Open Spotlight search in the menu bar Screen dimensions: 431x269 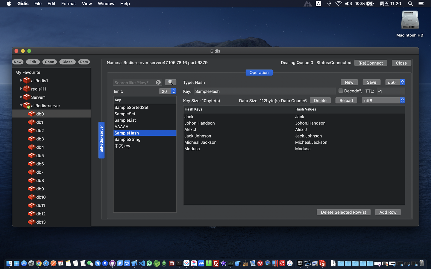410,4
